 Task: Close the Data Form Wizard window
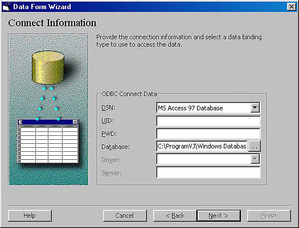coord(292,7)
